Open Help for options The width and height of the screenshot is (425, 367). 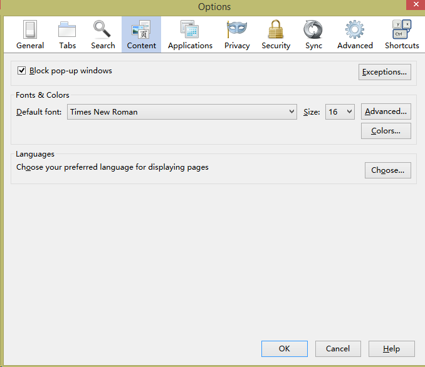[391, 349]
